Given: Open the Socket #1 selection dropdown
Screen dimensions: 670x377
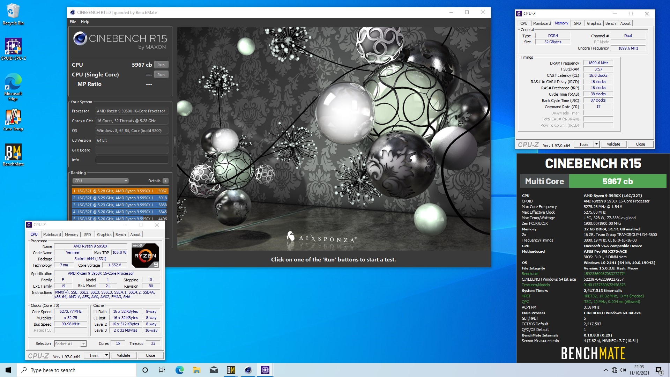Looking at the screenshot, I should pyautogui.click(x=70, y=344).
